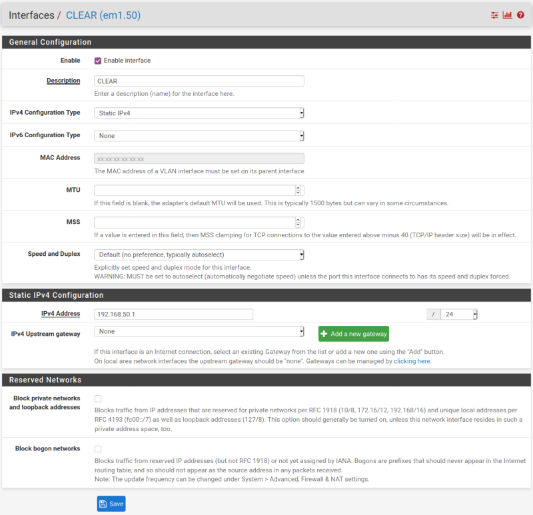This screenshot has height=515, width=533.
Task: Toggle the Enable interface checkbox
Action: point(98,61)
